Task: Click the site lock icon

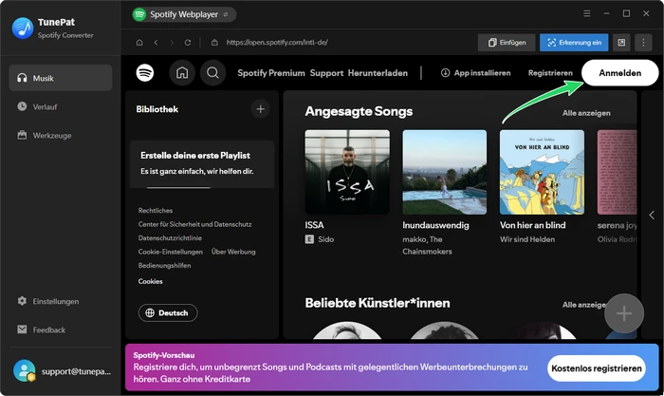Action: (214, 43)
